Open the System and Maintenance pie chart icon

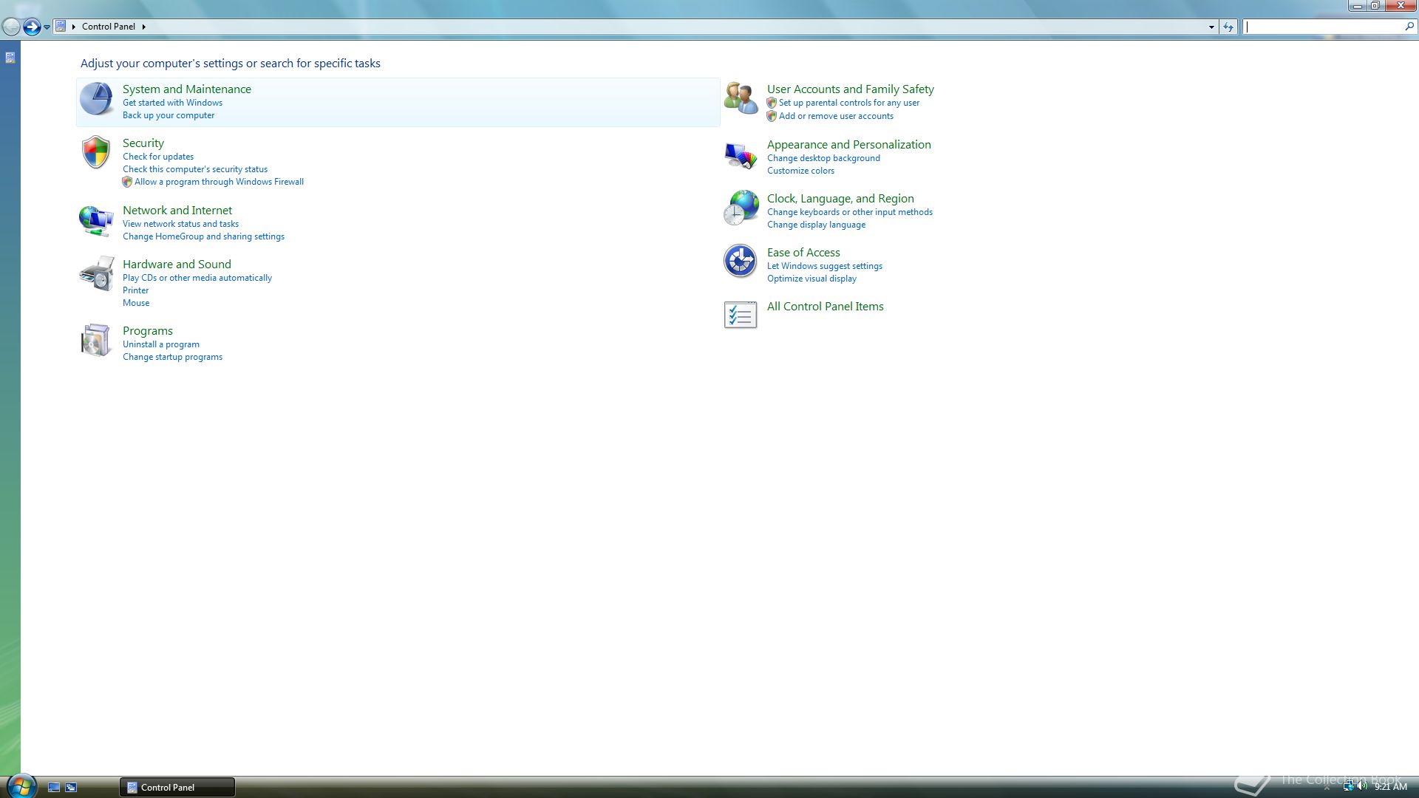pos(96,99)
